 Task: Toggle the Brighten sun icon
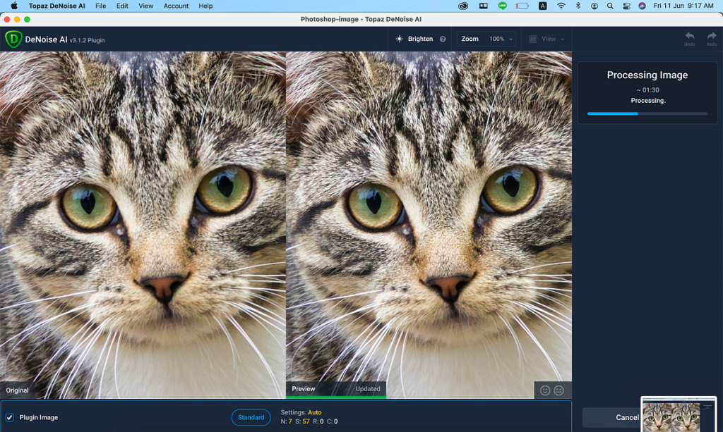400,39
